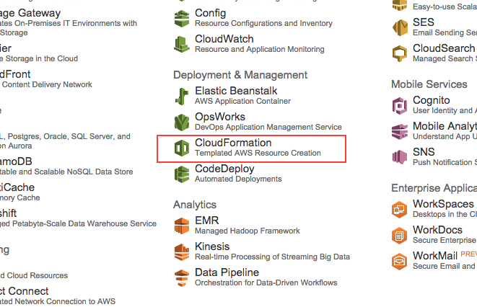The height and width of the screenshot is (307, 477).
Task: Open the Data Pipeline link
Action: coord(227,272)
